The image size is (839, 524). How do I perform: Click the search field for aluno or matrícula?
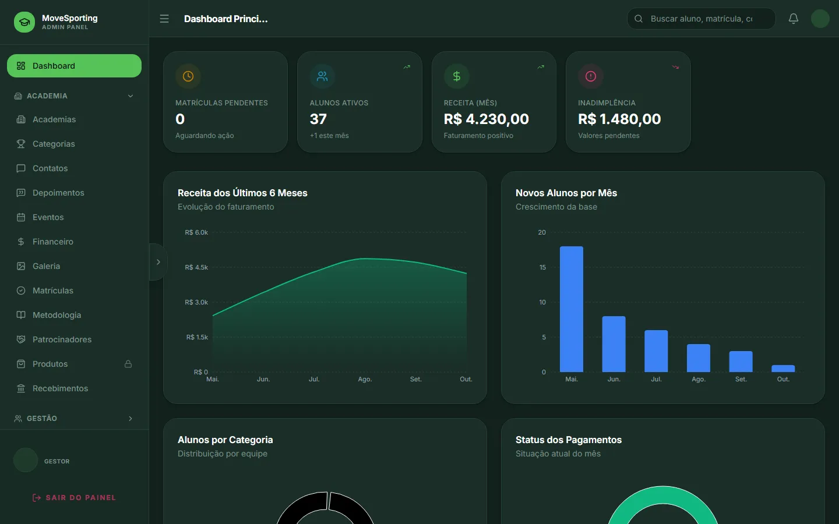[x=701, y=19]
